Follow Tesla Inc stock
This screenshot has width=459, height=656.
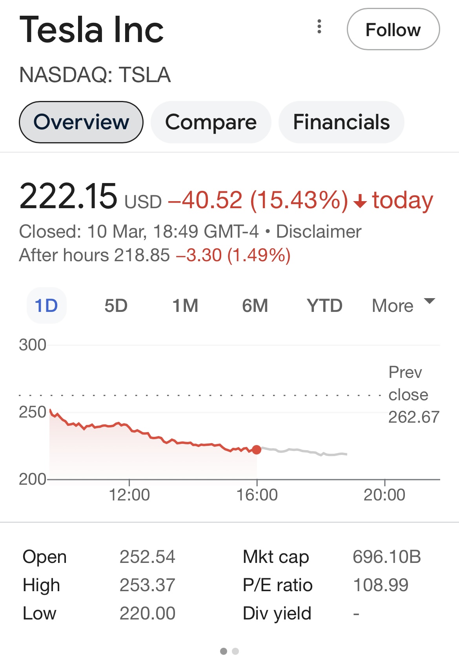coord(393,29)
